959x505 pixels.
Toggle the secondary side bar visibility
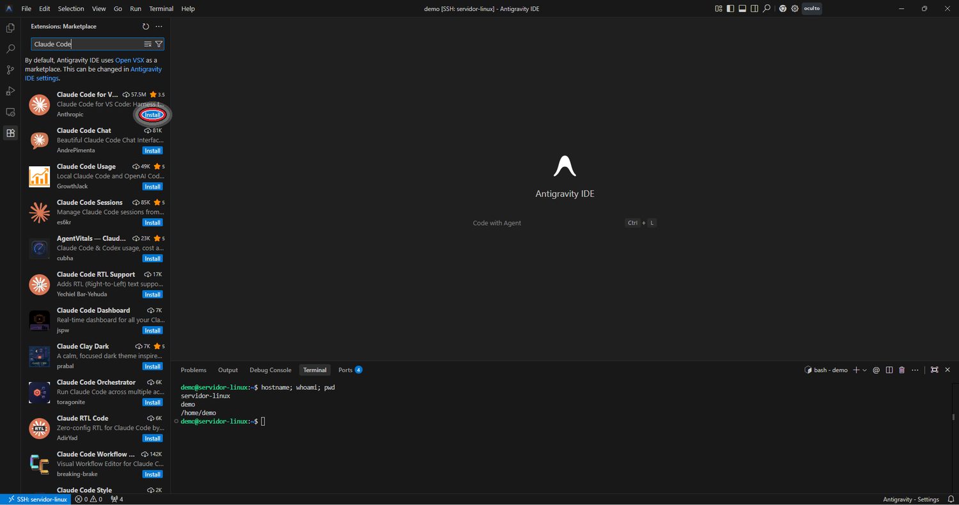[x=754, y=8]
